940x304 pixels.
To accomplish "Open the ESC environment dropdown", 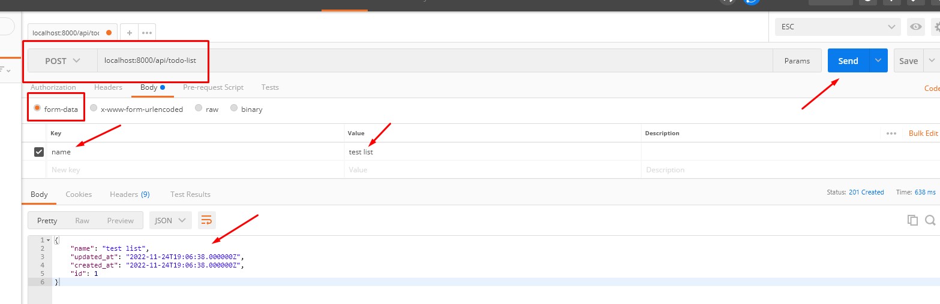I will coord(837,27).
